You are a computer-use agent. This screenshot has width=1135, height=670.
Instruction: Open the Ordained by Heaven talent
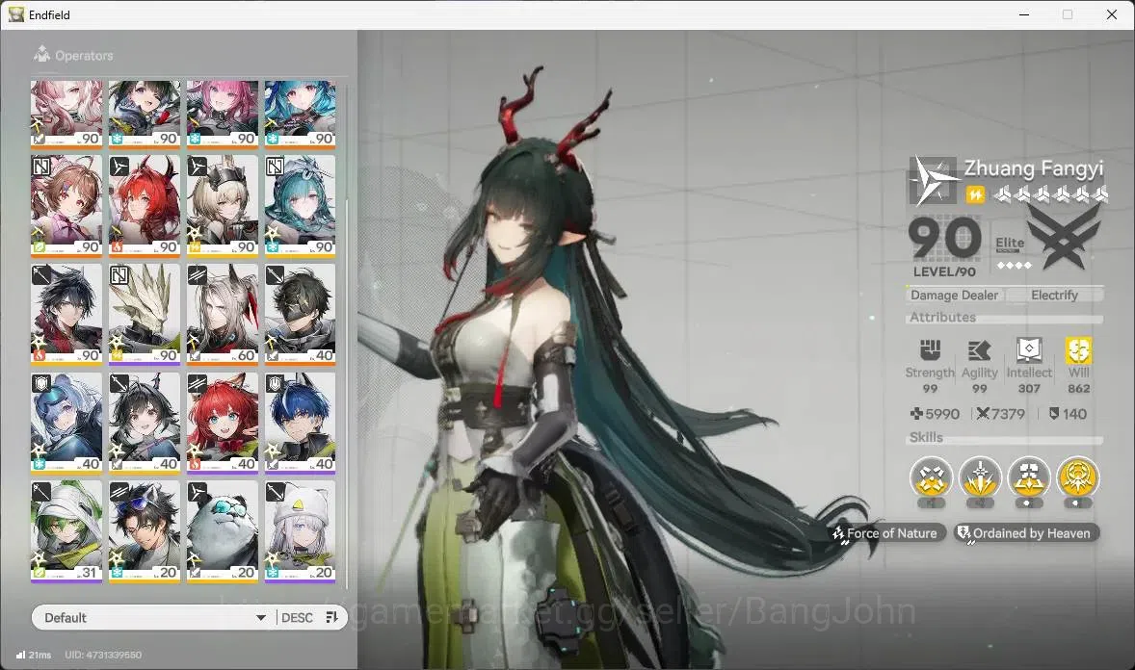1025,533
